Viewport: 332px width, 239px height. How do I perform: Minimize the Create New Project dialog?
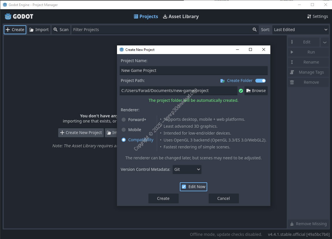237,49
